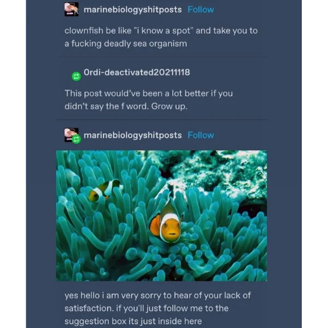Open the marinebiologyshitposts name above the photo
This screenshot has height=328, width=328.
coord(132,135)
